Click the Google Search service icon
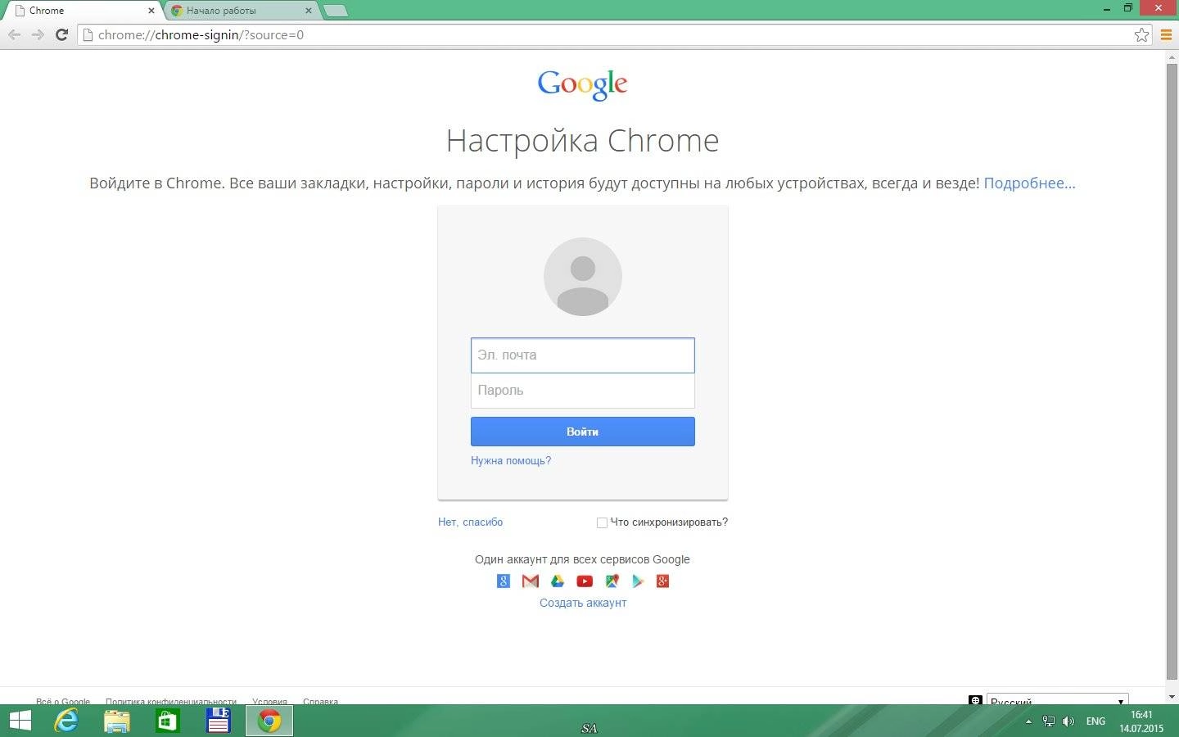This screenshot has width=1179, height=737. click(x=504, y=581)
